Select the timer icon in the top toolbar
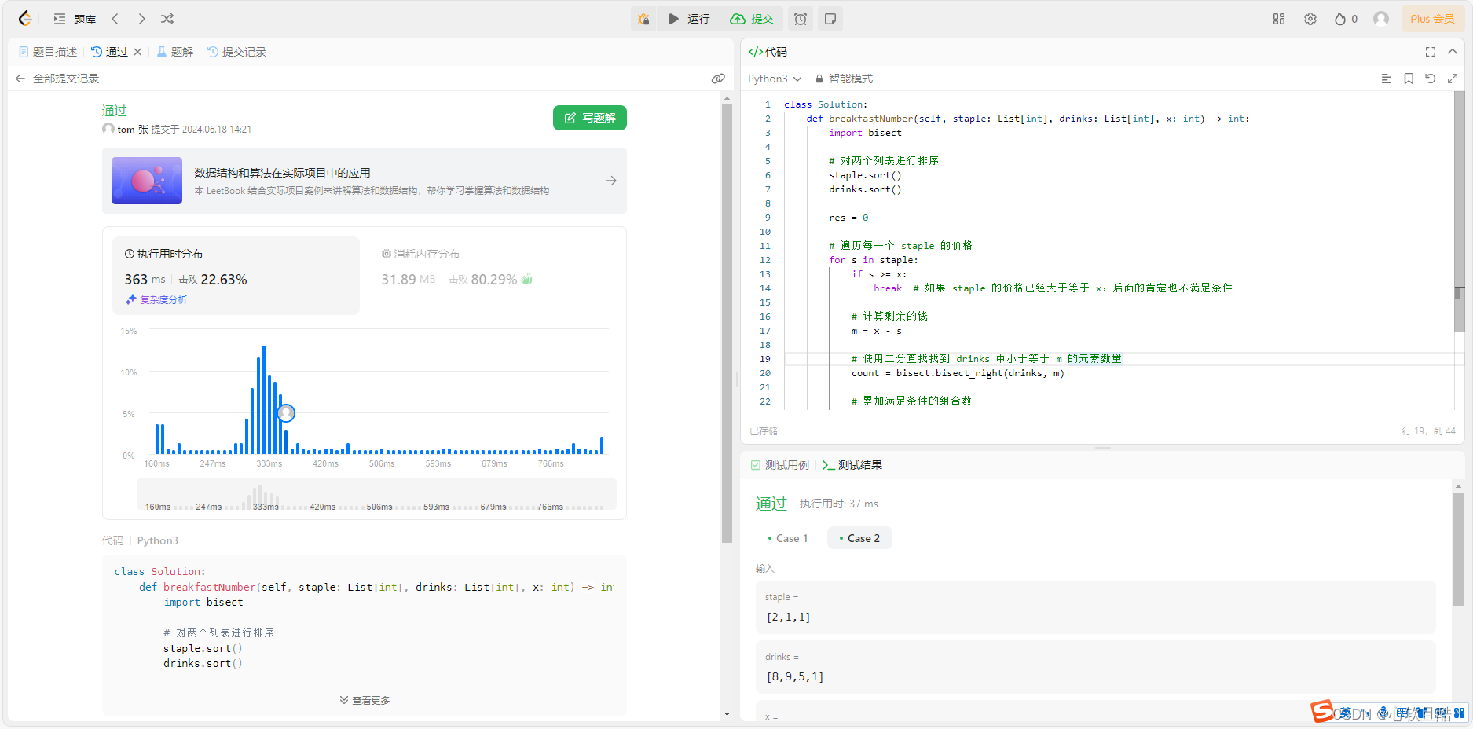1473x729 pixels. pyautogui.click(x=800, y=18)
